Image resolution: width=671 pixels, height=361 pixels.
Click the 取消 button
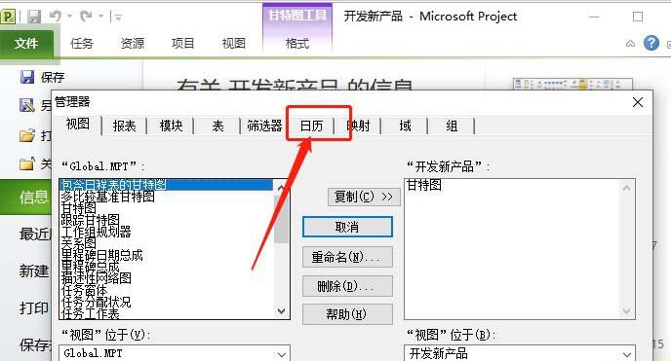(347, 227)
